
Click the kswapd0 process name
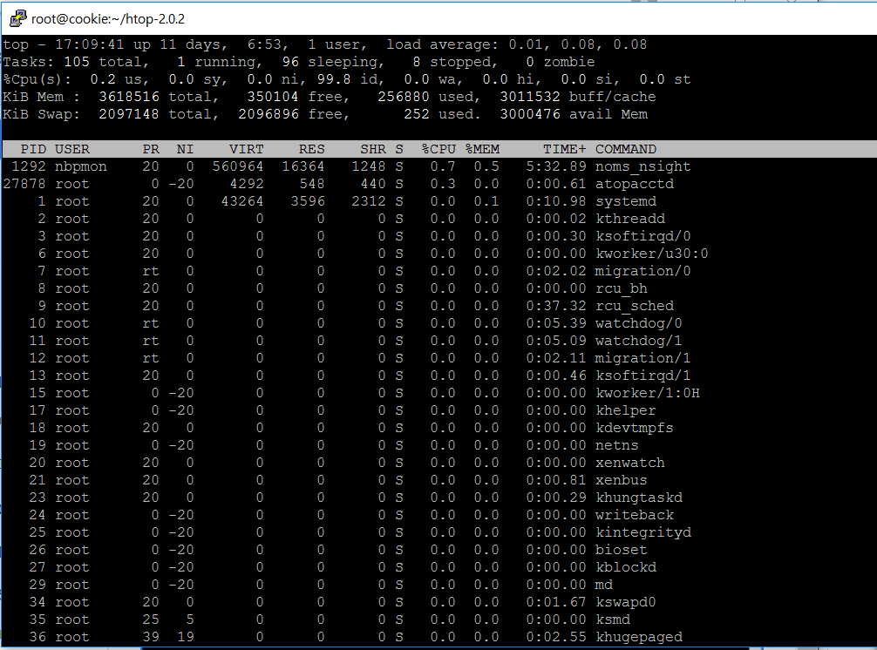[x=625, y=602]
